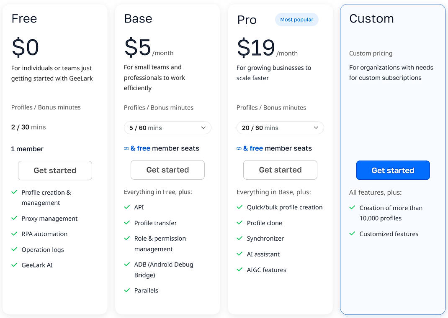The height and width of the screenshot is (318, 448).
Task: Click the checkmark beside Creation of more than 10,000 profiles
Action: point(352,208)
